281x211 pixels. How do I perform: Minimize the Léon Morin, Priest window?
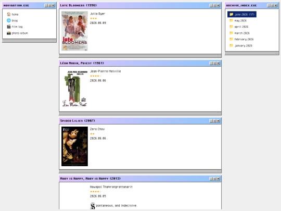211,64
